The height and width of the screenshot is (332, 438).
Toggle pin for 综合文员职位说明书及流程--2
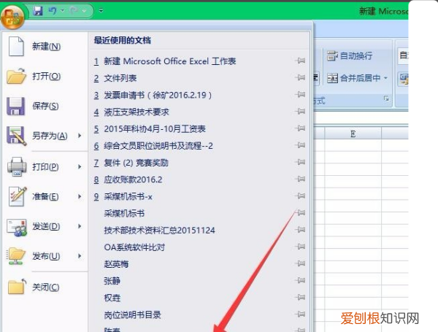pos(301,145)
